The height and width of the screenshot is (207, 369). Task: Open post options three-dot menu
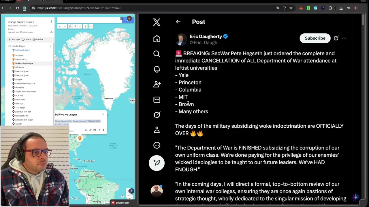point(344,38)
